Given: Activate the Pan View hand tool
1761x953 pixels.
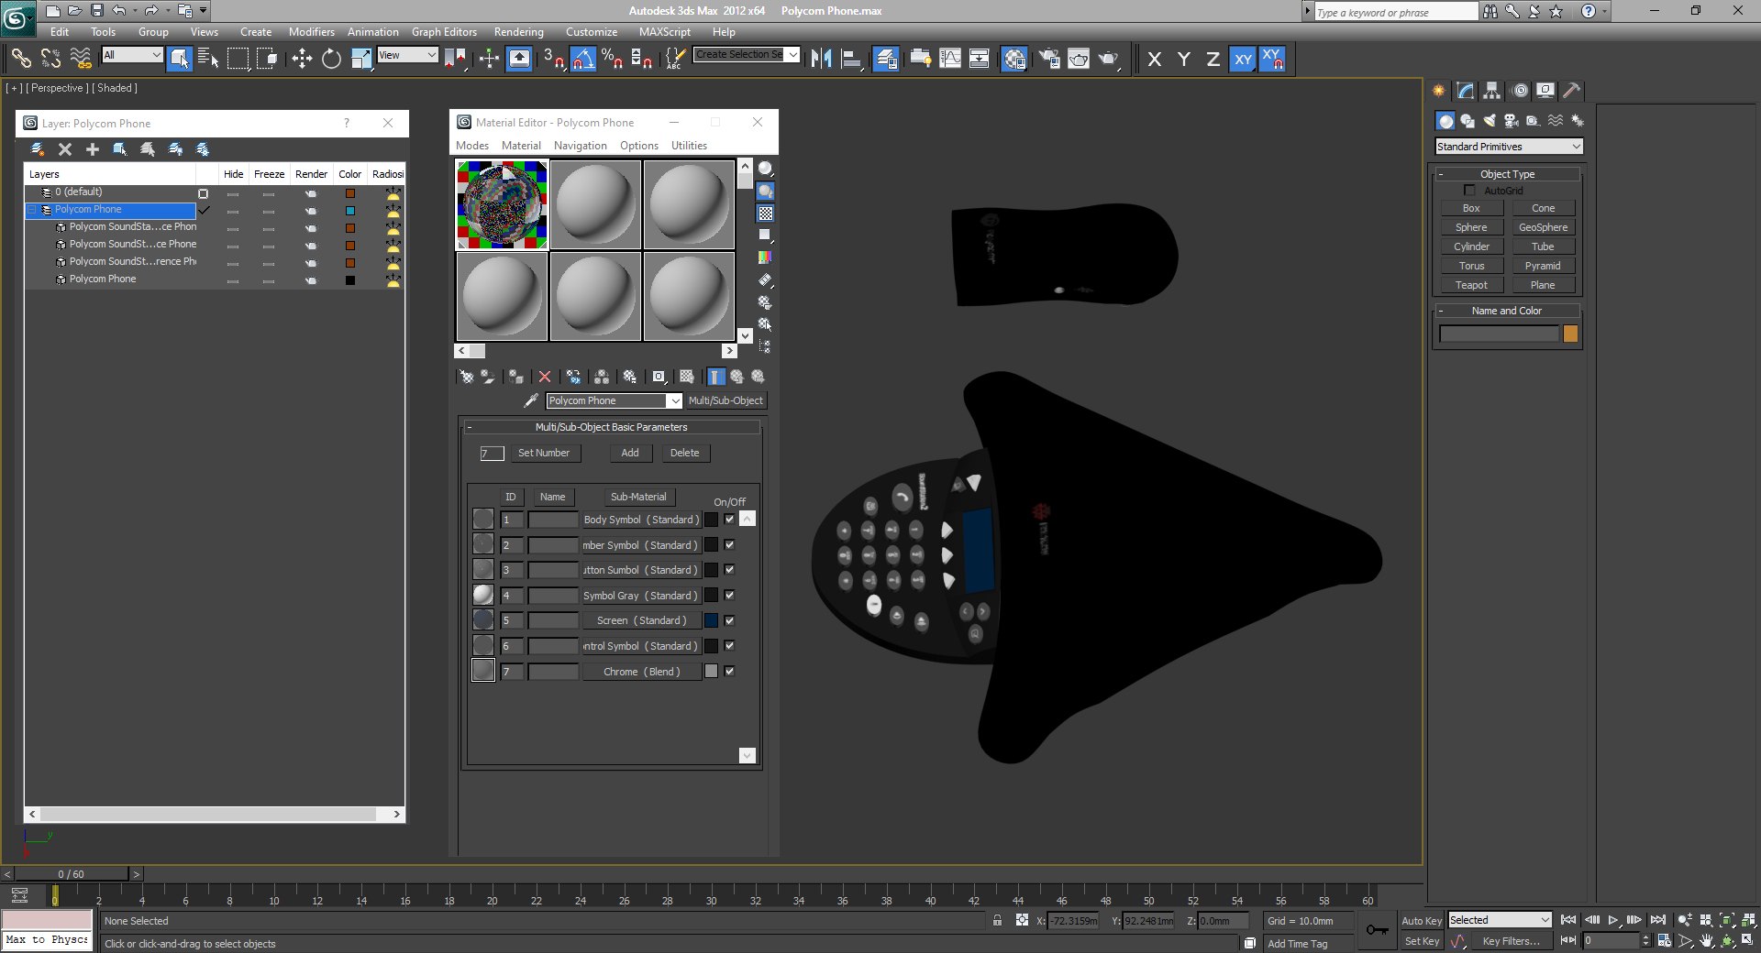Looking at the screenshot, I should tap(1707, 940).
